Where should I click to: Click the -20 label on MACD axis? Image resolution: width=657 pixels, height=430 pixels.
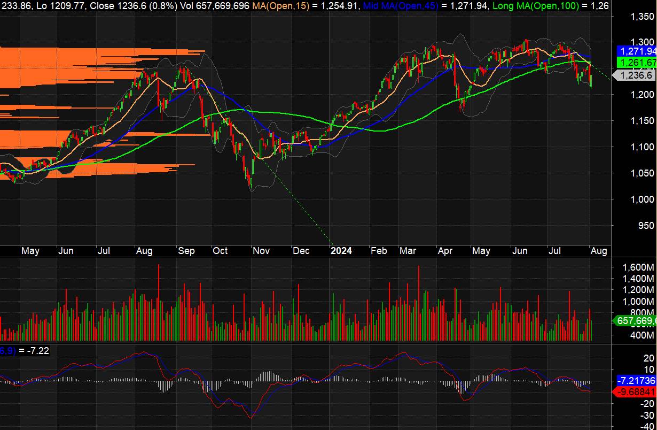click(x=647, y=404)
